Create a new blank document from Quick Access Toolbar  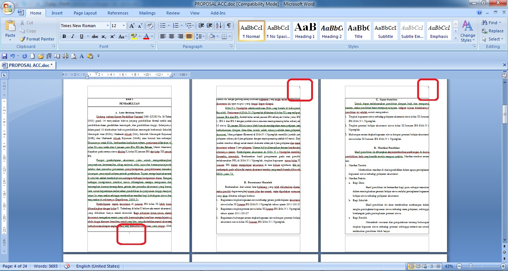pyautogui.click(x=32, y=56)
